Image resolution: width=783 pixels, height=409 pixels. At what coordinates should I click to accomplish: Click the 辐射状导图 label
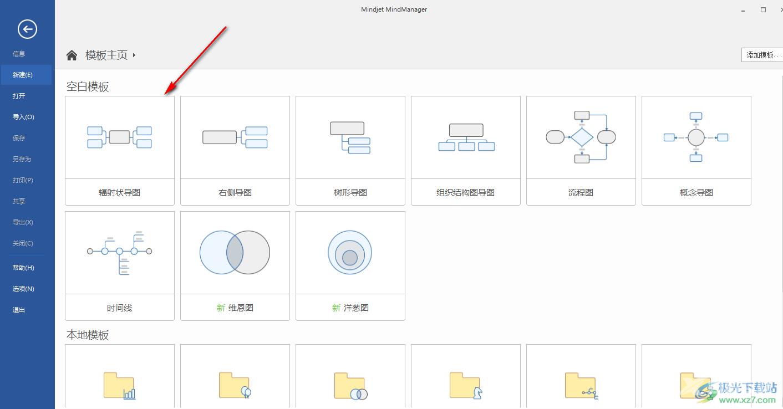tap(120, 192)
